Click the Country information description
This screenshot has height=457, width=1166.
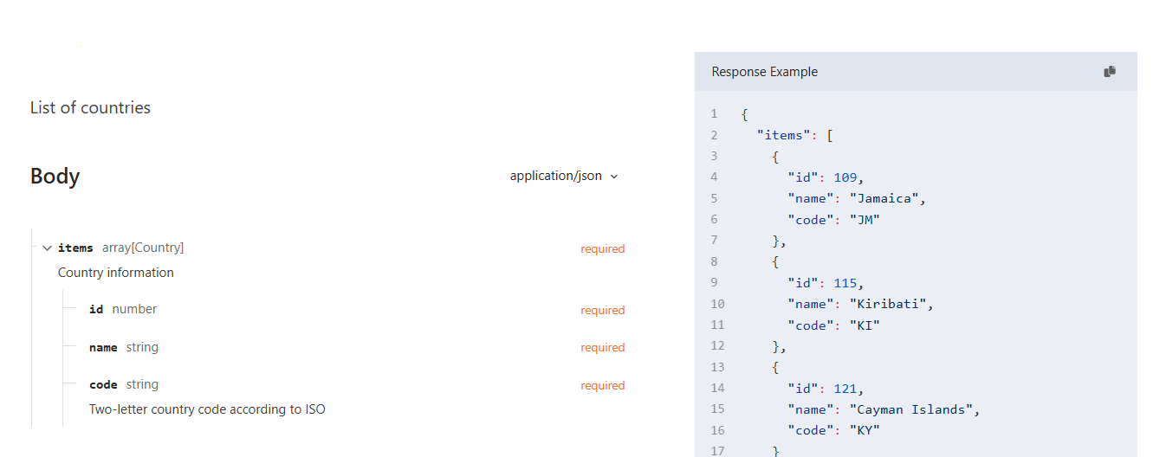point(116,273)
